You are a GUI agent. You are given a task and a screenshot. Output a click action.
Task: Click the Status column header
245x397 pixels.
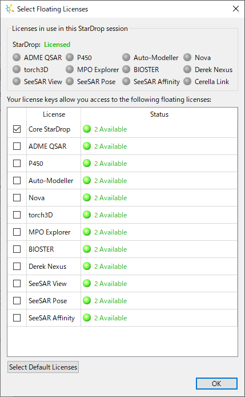click(159, 114)
